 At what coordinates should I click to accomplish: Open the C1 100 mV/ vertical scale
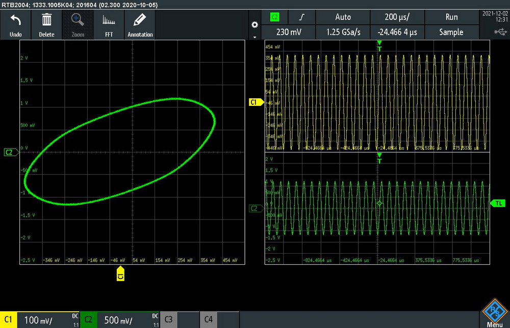48,320
